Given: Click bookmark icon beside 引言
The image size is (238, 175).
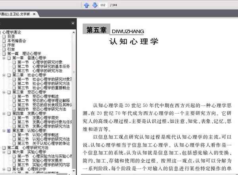Looking at the screenshot, I should pyautogui.click(x=4, y=49).
